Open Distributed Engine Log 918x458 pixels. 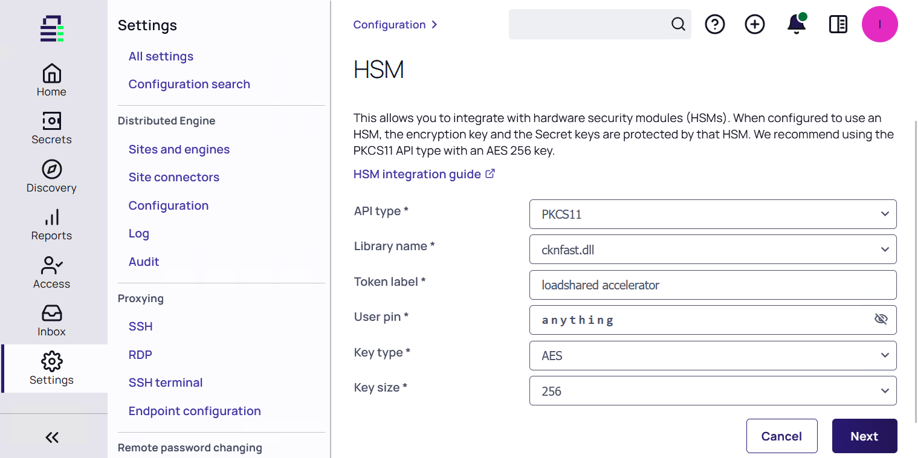tap(138, 233)
